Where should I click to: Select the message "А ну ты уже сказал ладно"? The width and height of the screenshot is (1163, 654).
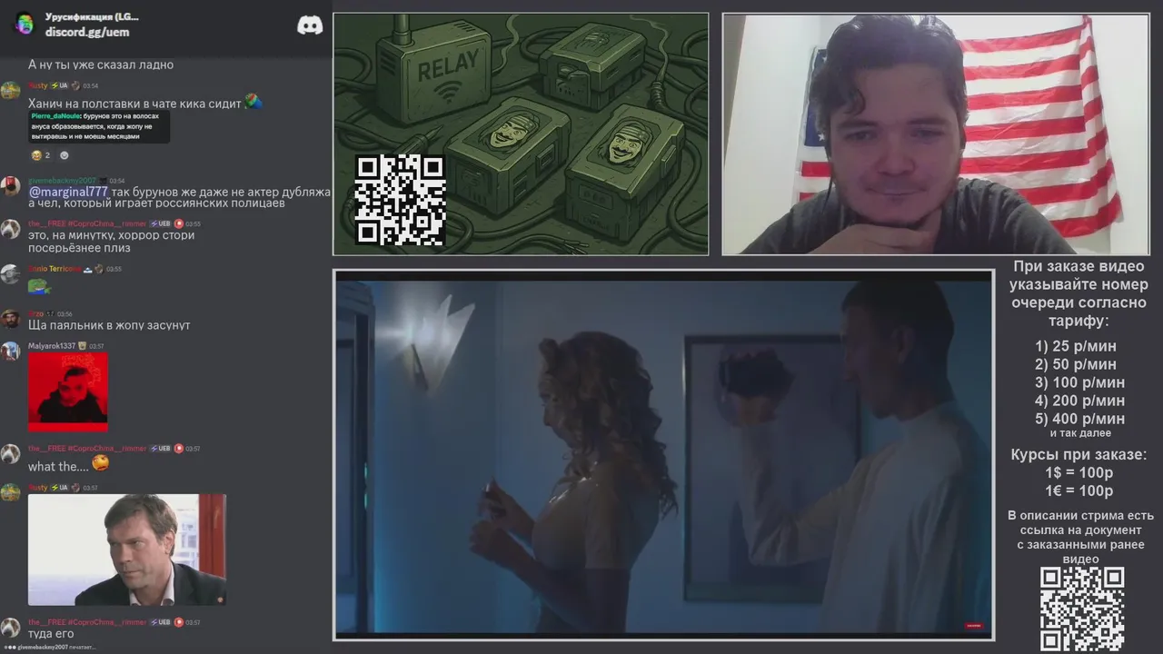[101, 64]
